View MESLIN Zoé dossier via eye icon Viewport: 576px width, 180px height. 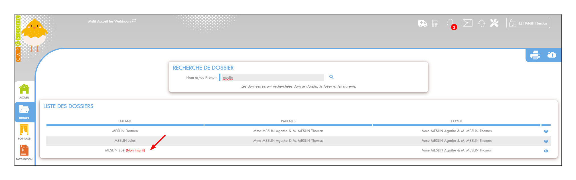point(546,151)
